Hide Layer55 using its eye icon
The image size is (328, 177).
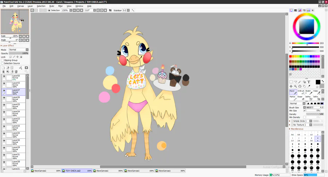4,76
